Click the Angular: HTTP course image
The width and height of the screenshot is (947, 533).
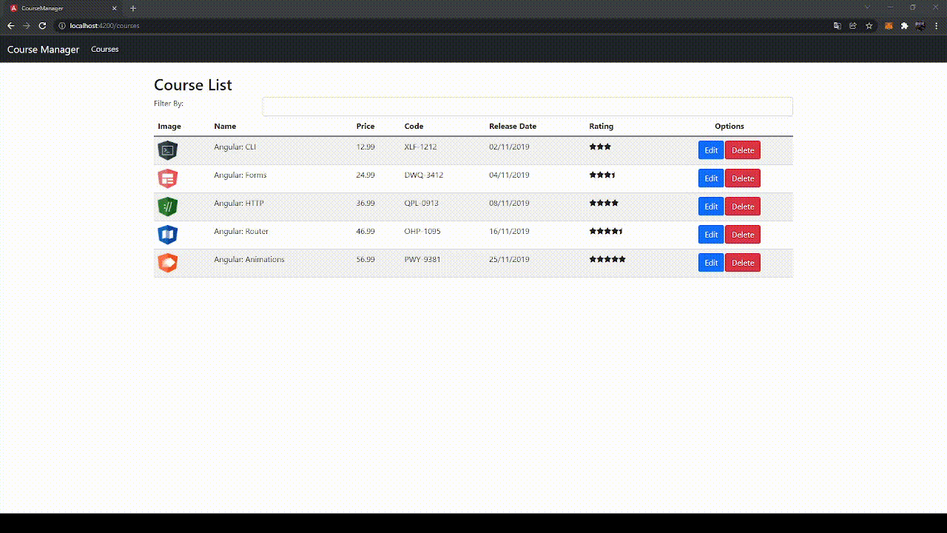(168, 207)
